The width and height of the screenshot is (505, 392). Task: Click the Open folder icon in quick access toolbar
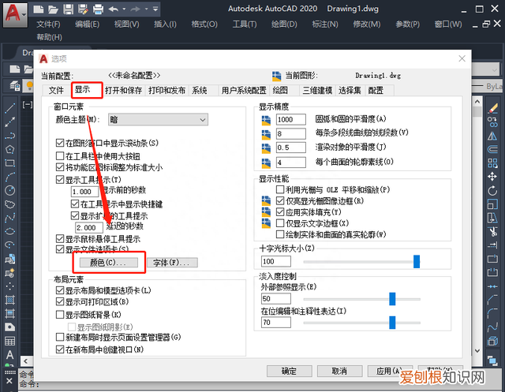[x=53, y=9]
